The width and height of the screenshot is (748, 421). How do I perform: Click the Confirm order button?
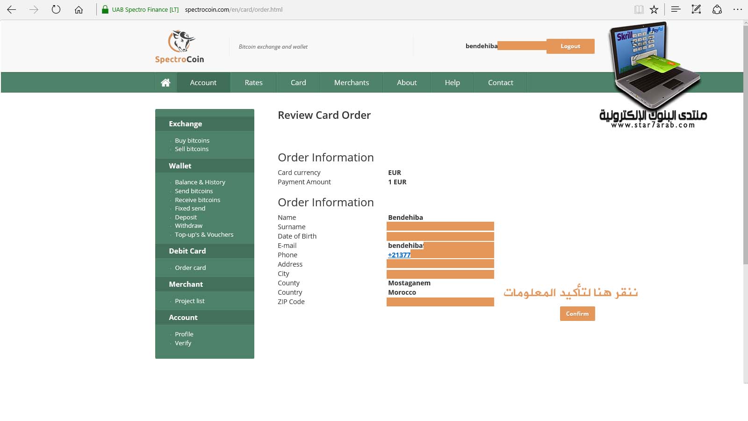(577, 313)
